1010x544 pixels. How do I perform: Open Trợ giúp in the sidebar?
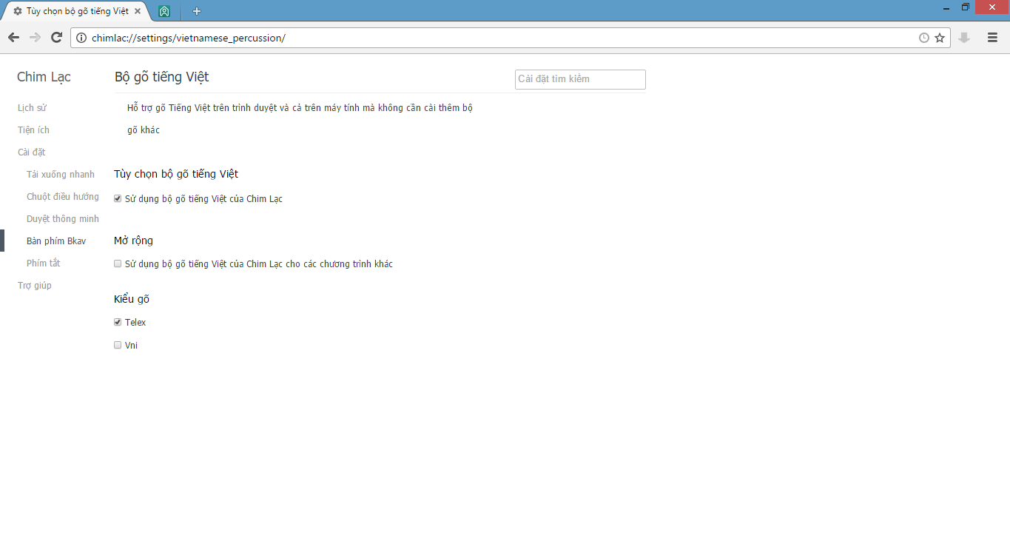pos(35,286)
